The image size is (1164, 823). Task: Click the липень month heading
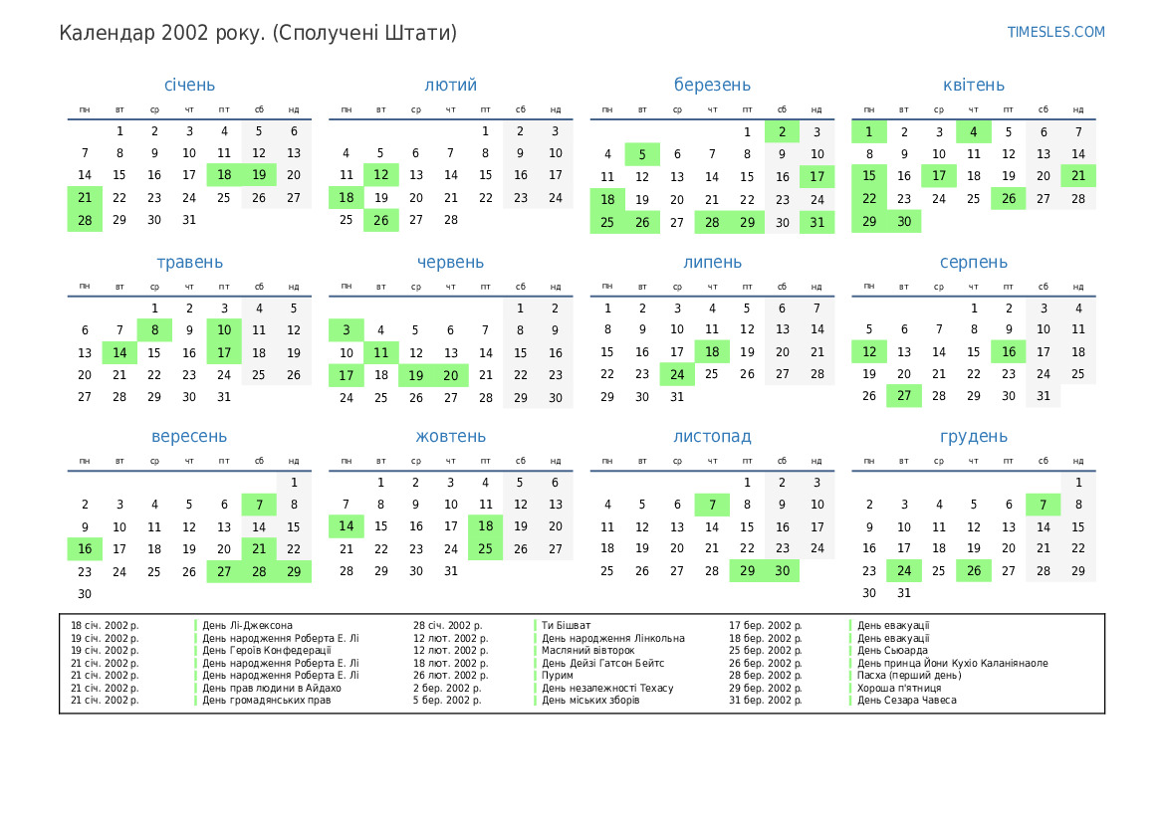click(712, 263)
